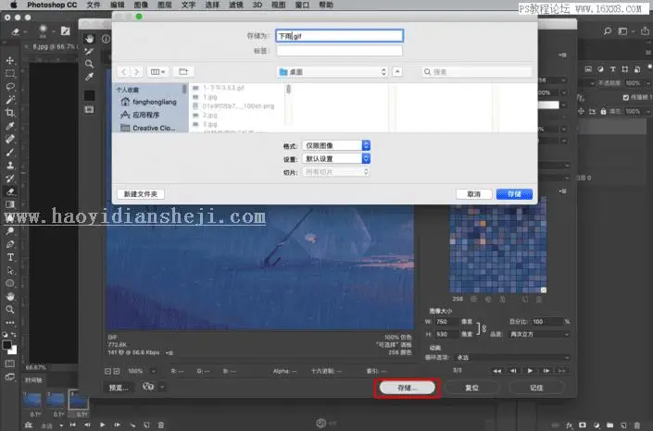
Task: Select the Type tool
Action: [x=10, y=257]
